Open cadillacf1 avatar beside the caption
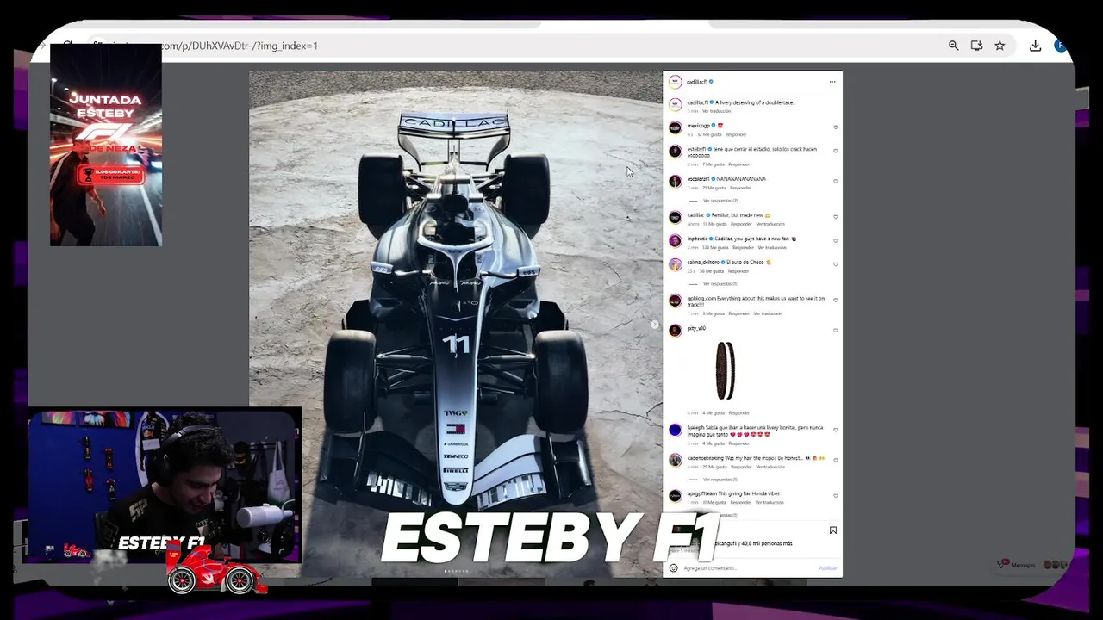1103x620 pixels. tap(676, 104)
